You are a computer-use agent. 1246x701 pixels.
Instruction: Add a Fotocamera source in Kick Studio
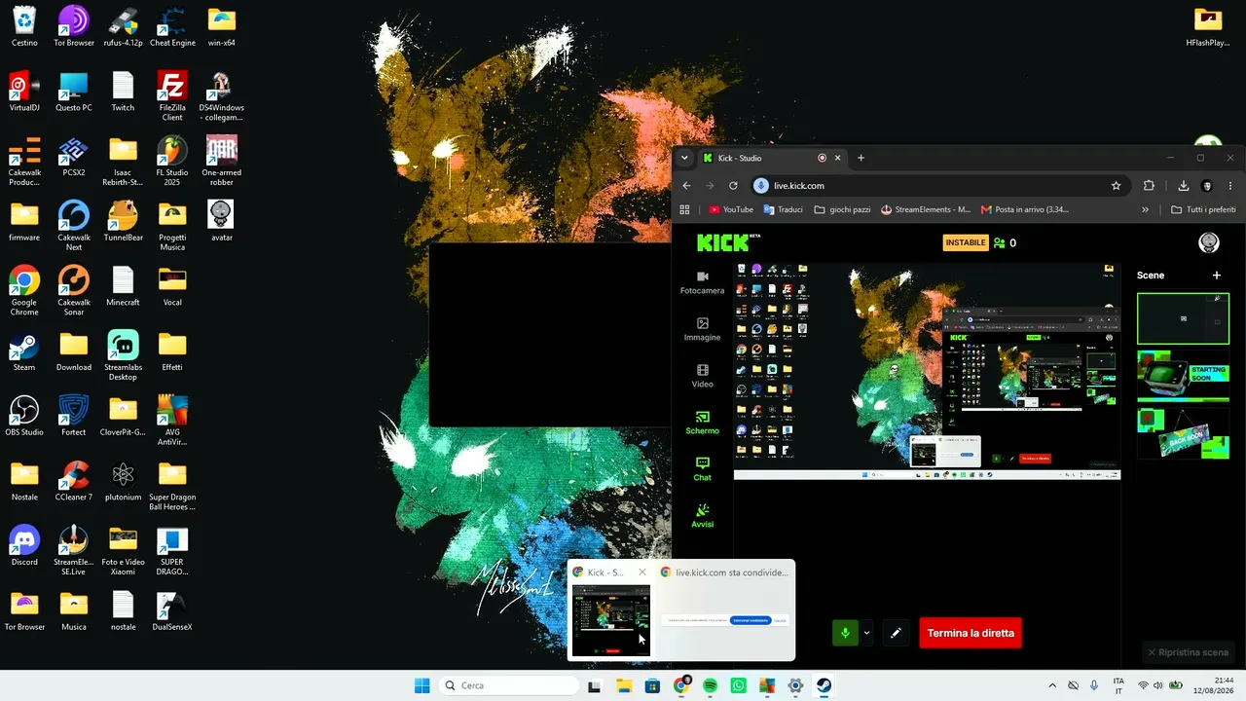pyautogui.click(x=702, y=282)
